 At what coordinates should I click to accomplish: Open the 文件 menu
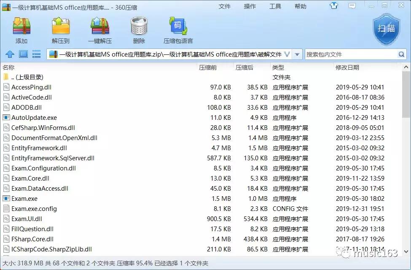click(x=225, y=6)
